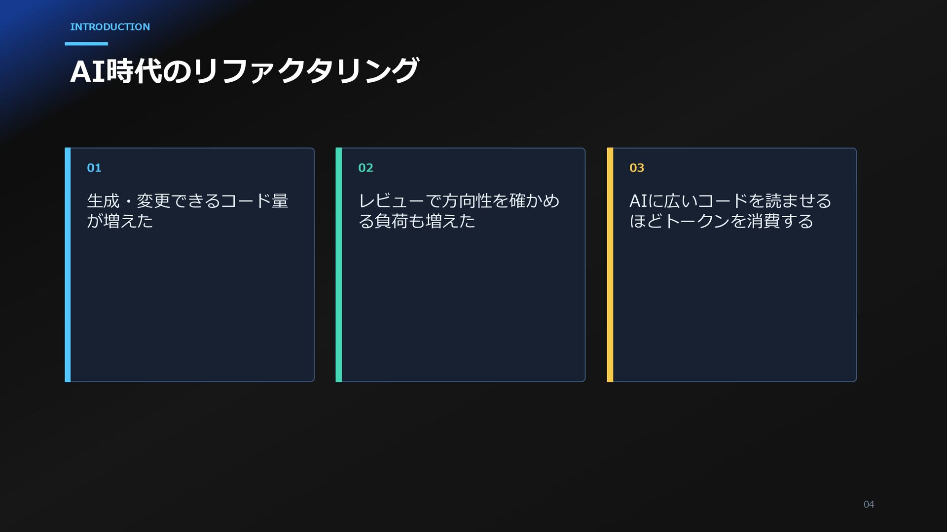Screen dimensions: 947x532
Task: Click the レビューで方向性を確かめ text line
Action: click(459, 200)
